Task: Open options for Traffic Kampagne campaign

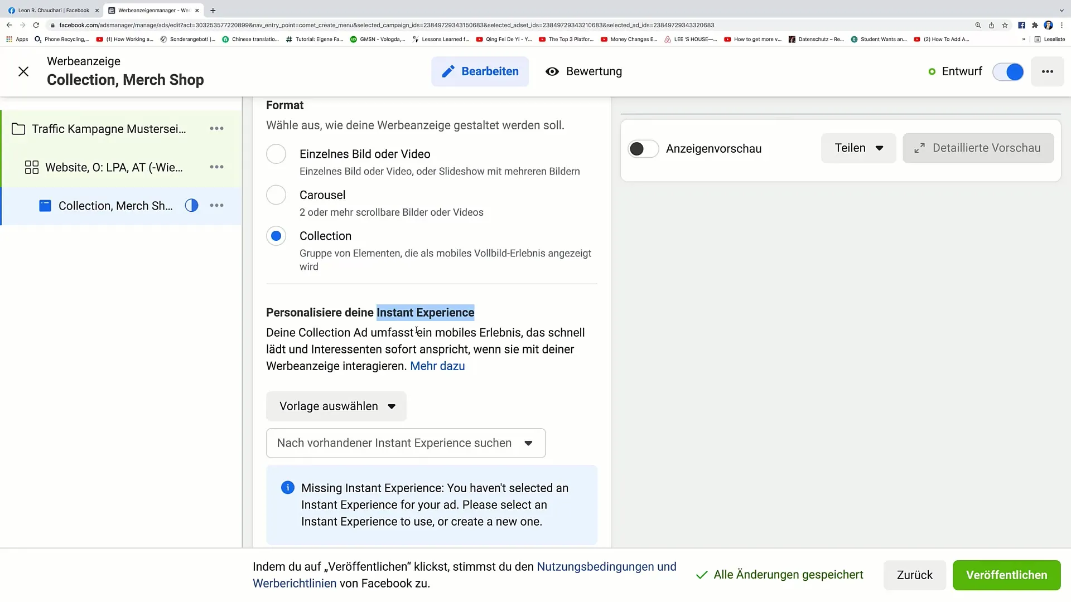Action: [x=216, y=129]
